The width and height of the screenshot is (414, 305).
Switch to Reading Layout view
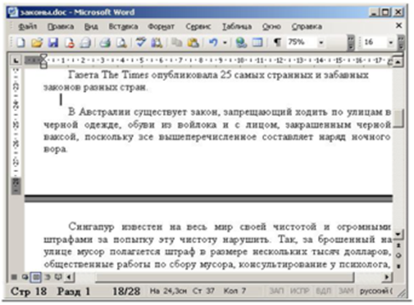point(58,277)
